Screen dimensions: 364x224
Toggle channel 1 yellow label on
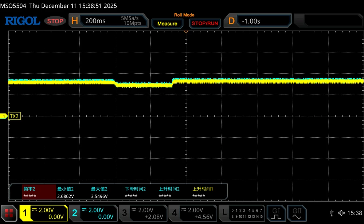point(44,213)
